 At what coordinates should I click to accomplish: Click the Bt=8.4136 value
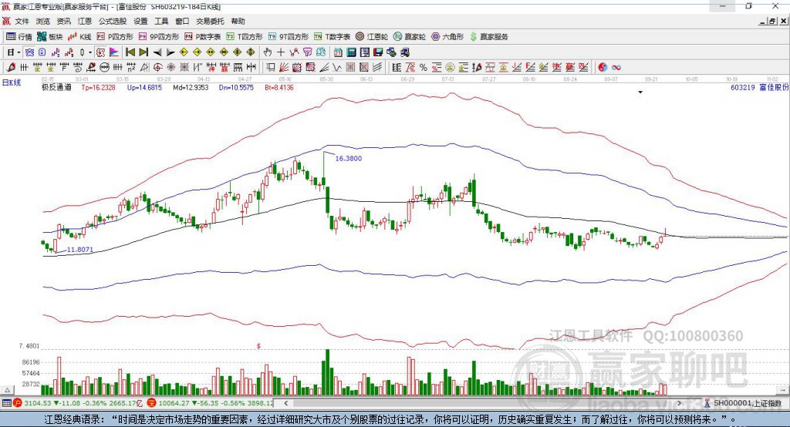coord(279,88)
